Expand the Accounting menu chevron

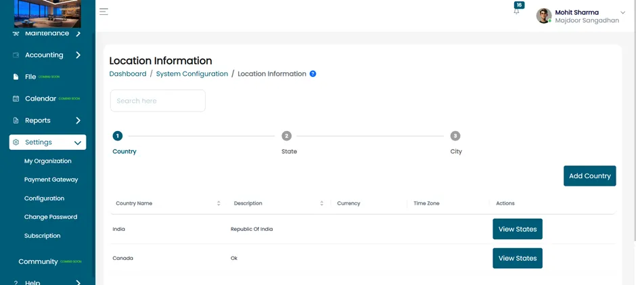(78, 55)
